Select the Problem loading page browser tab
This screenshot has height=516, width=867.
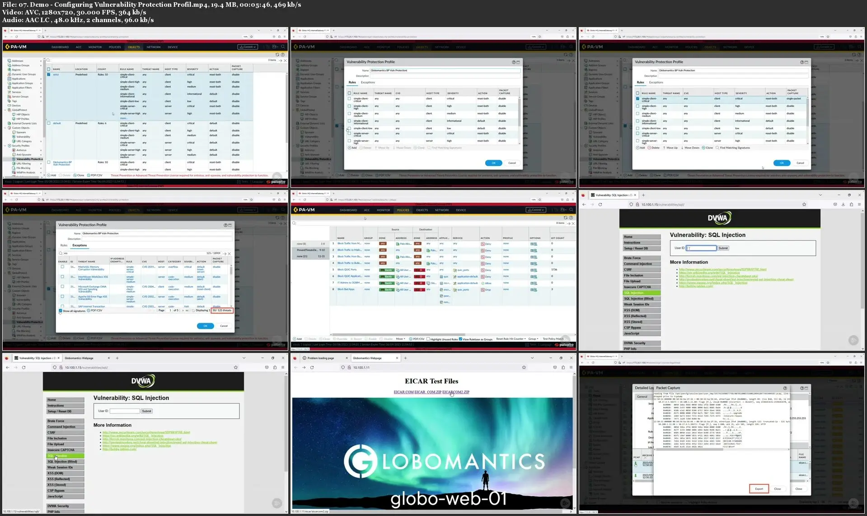[320, 358]
